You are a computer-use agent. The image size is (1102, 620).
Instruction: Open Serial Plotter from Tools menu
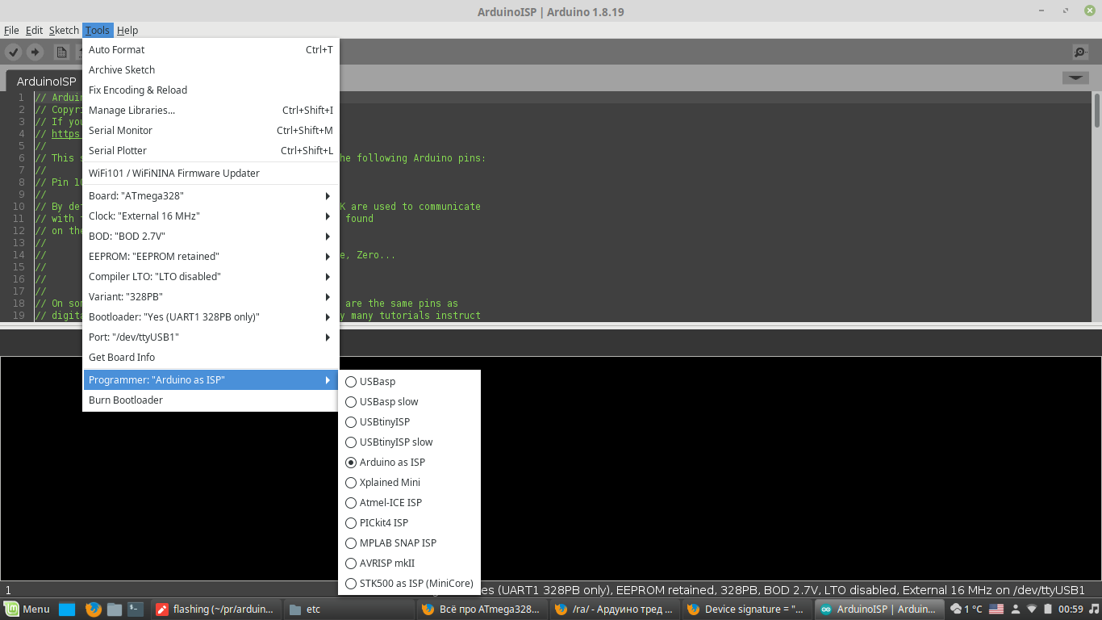coord(211,150)
